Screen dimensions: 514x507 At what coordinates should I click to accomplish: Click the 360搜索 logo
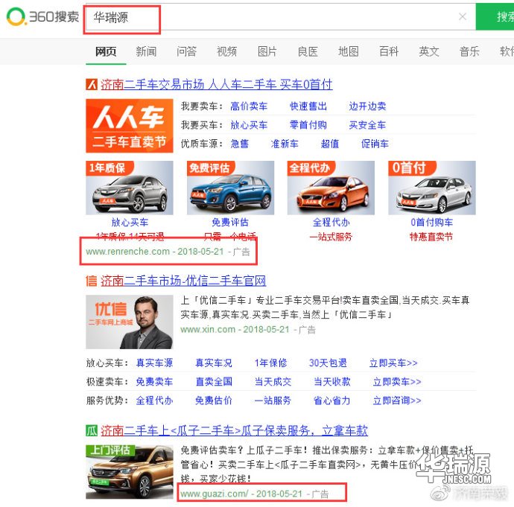click(42, 16)
